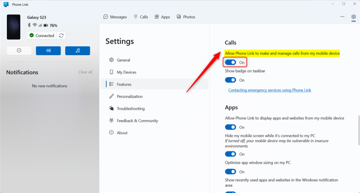
Task: Click the Bluetooth status icon
Action: pos(29,25)
